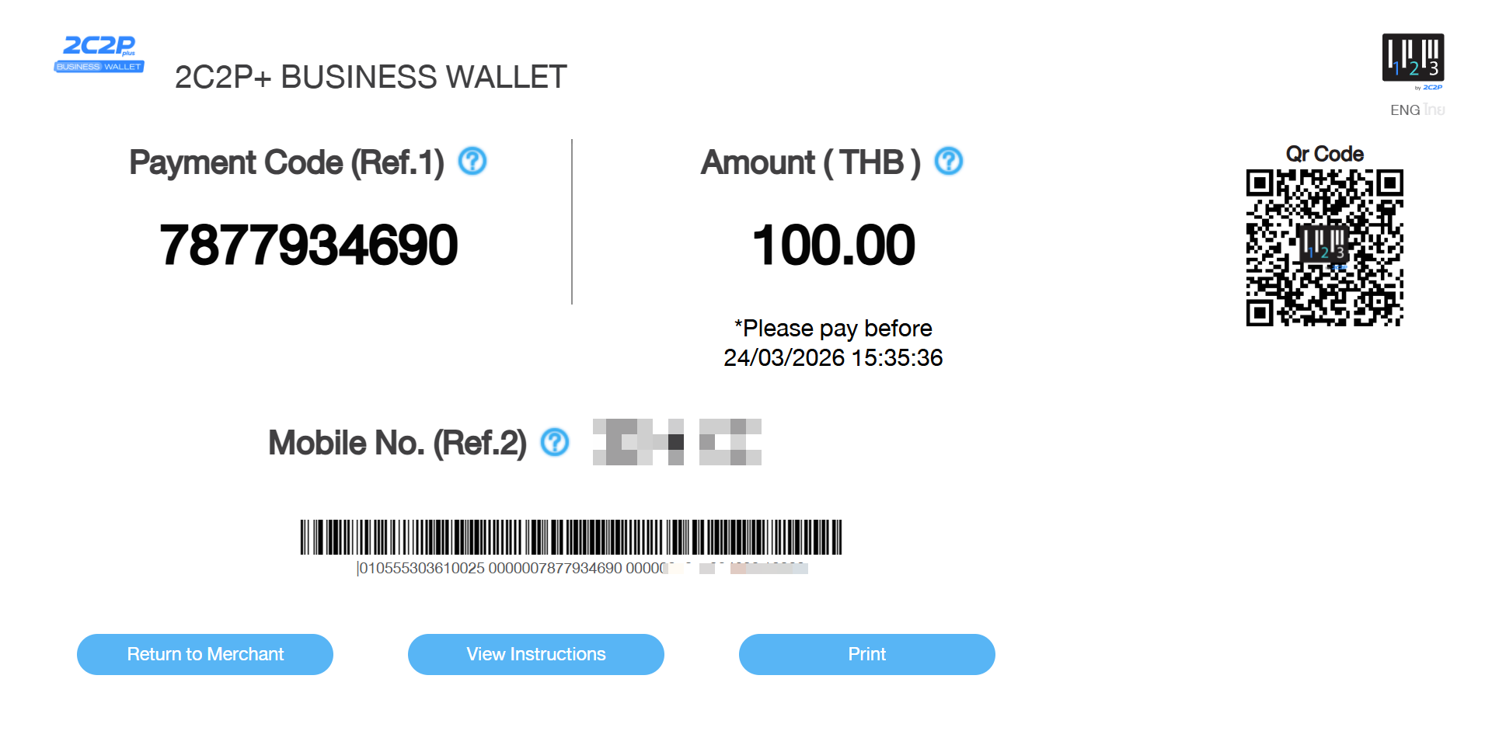Click the help icon next to Amount (THB)

949,162
